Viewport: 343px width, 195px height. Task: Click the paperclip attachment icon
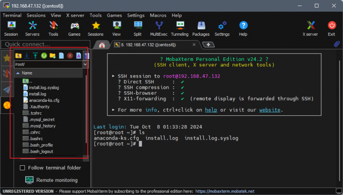click(x=337, y=44)
